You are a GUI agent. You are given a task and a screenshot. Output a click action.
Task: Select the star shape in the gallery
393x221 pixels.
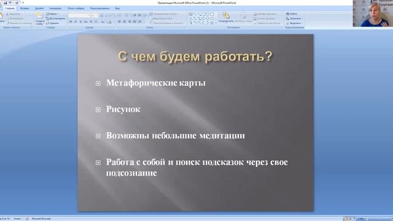click(x=212, y=23)
